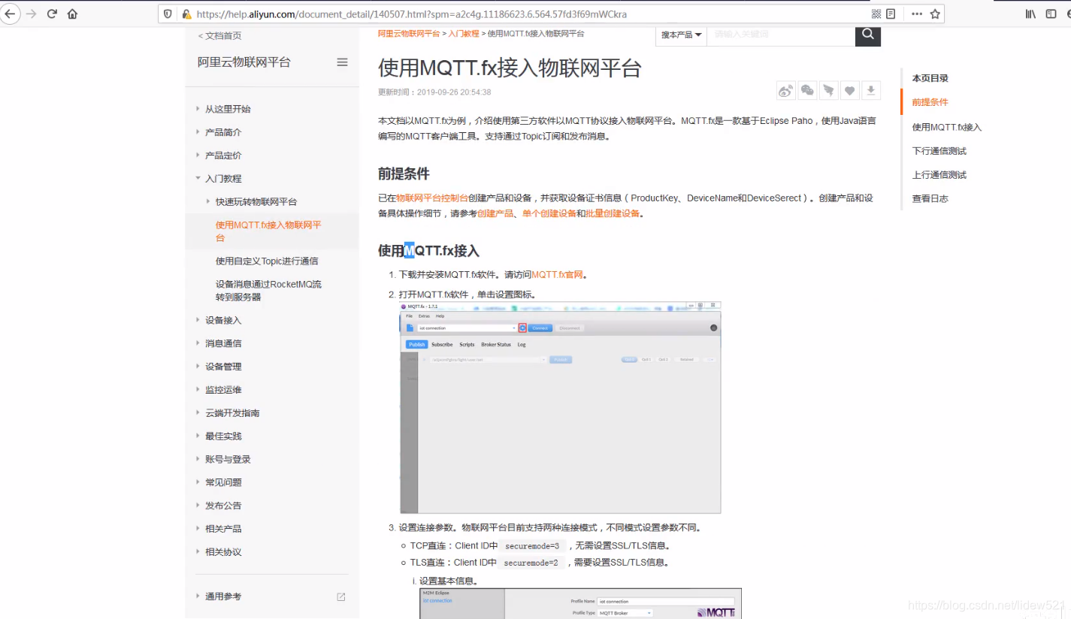Expand the 发布公告 section
Viewport: 1071px width, 619px height.
[223, 506]
